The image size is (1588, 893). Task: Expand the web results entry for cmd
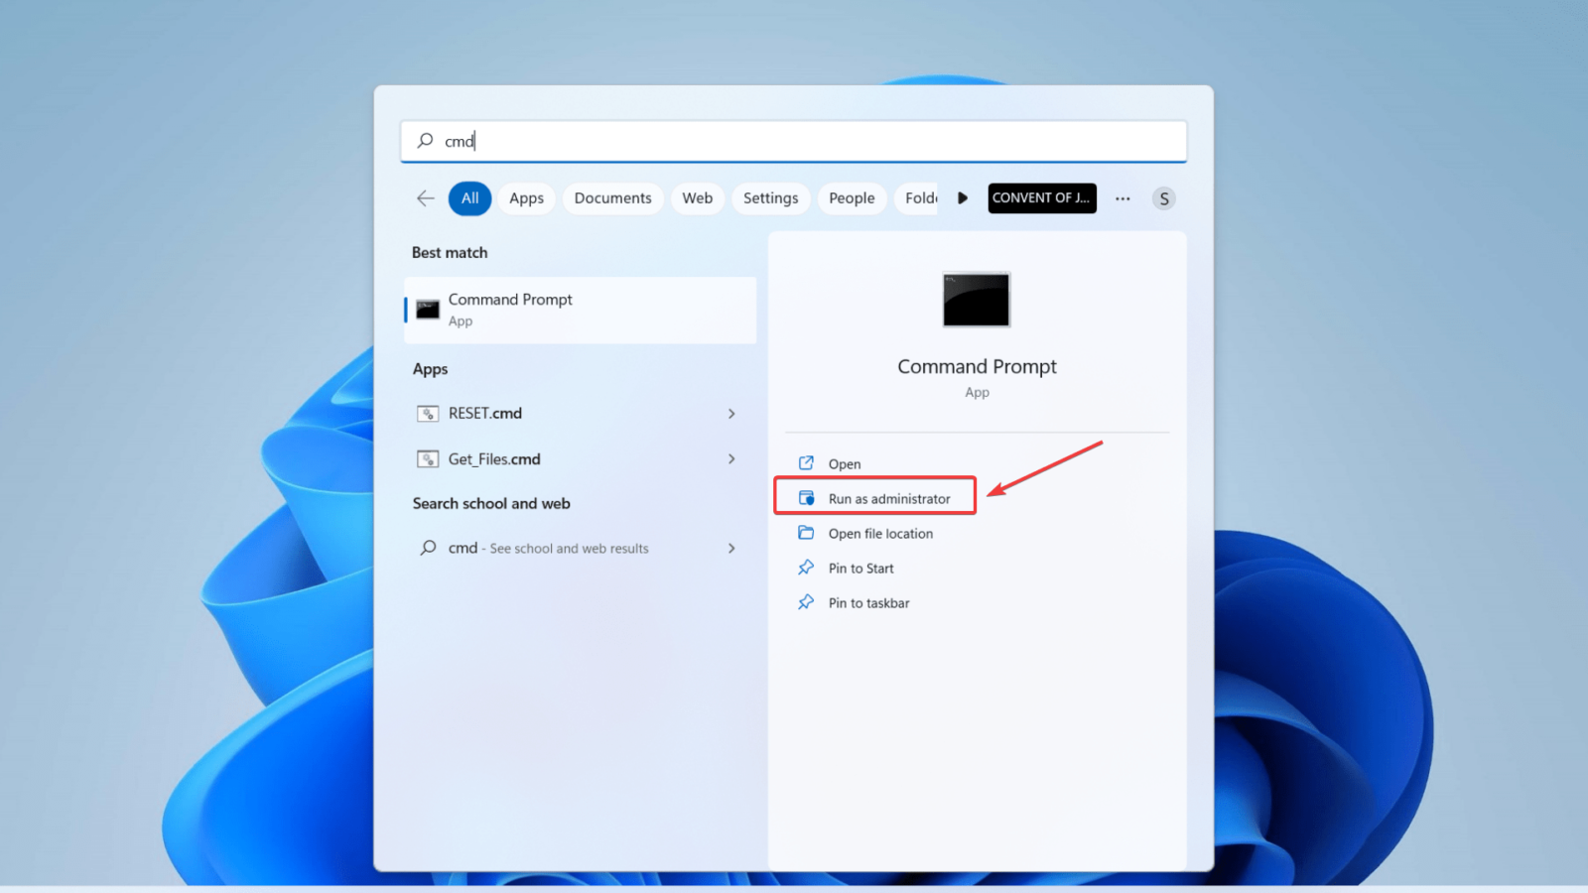[730, 547]
